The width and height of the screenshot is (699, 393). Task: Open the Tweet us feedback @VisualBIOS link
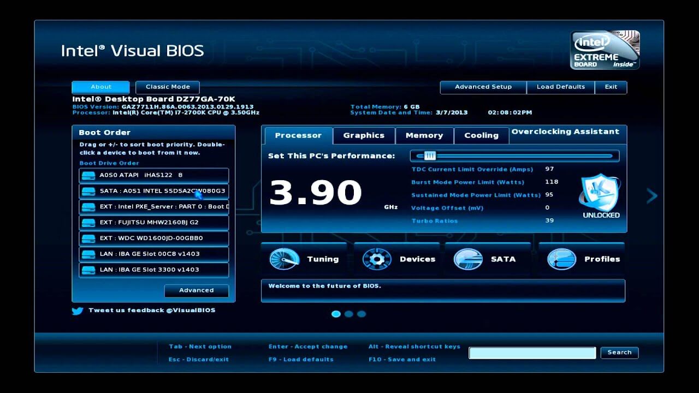(152, 311)
